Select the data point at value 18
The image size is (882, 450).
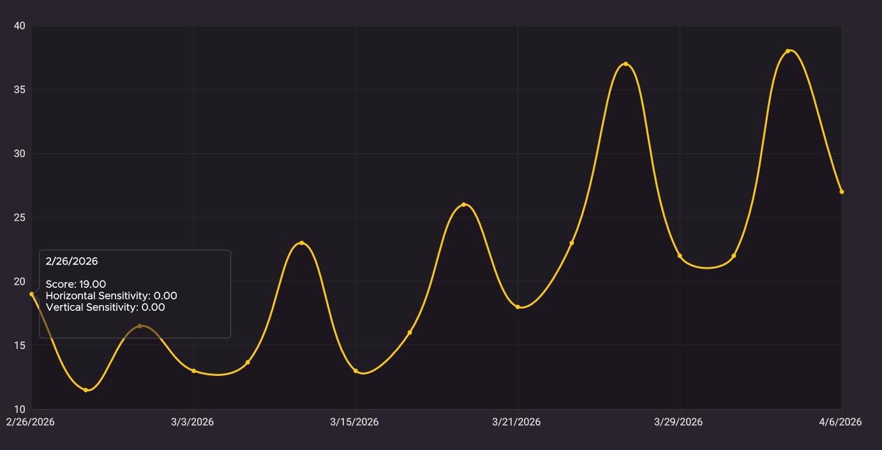(518, 307)
